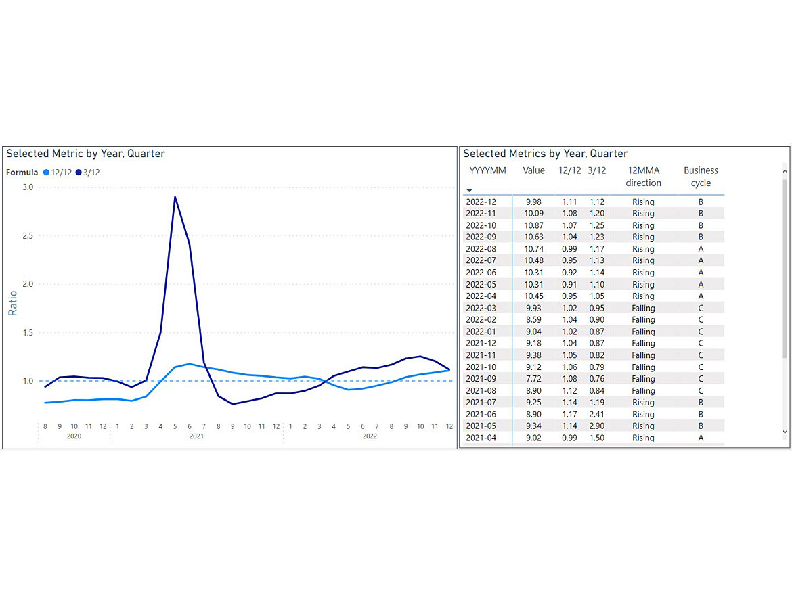
Task: Select the 2022-12 row in table
Action: [481, 202]
